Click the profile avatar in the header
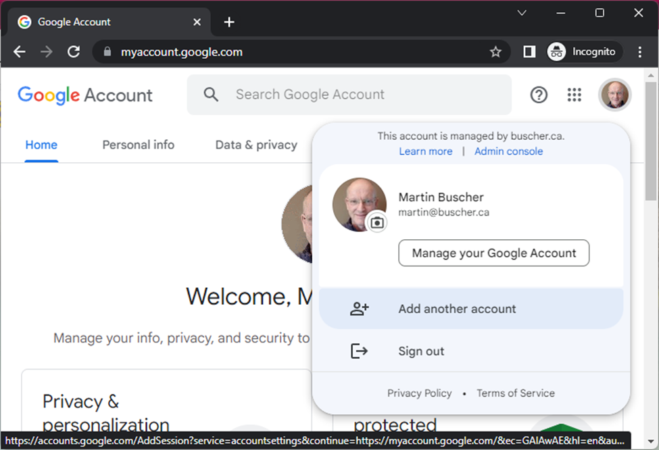This screenshot has height=450, width=659. point(615,95)
